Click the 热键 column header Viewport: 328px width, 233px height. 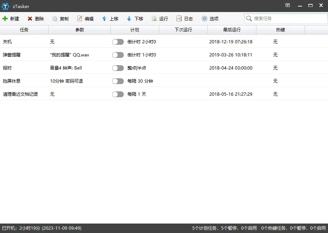[x=281, y=29]
